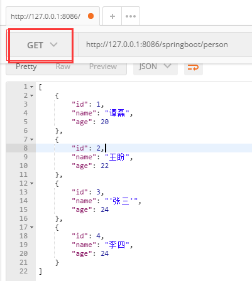Toggle the orange line wrap icon
This screenshot has height=281, width=252.
tap(193, 68)
